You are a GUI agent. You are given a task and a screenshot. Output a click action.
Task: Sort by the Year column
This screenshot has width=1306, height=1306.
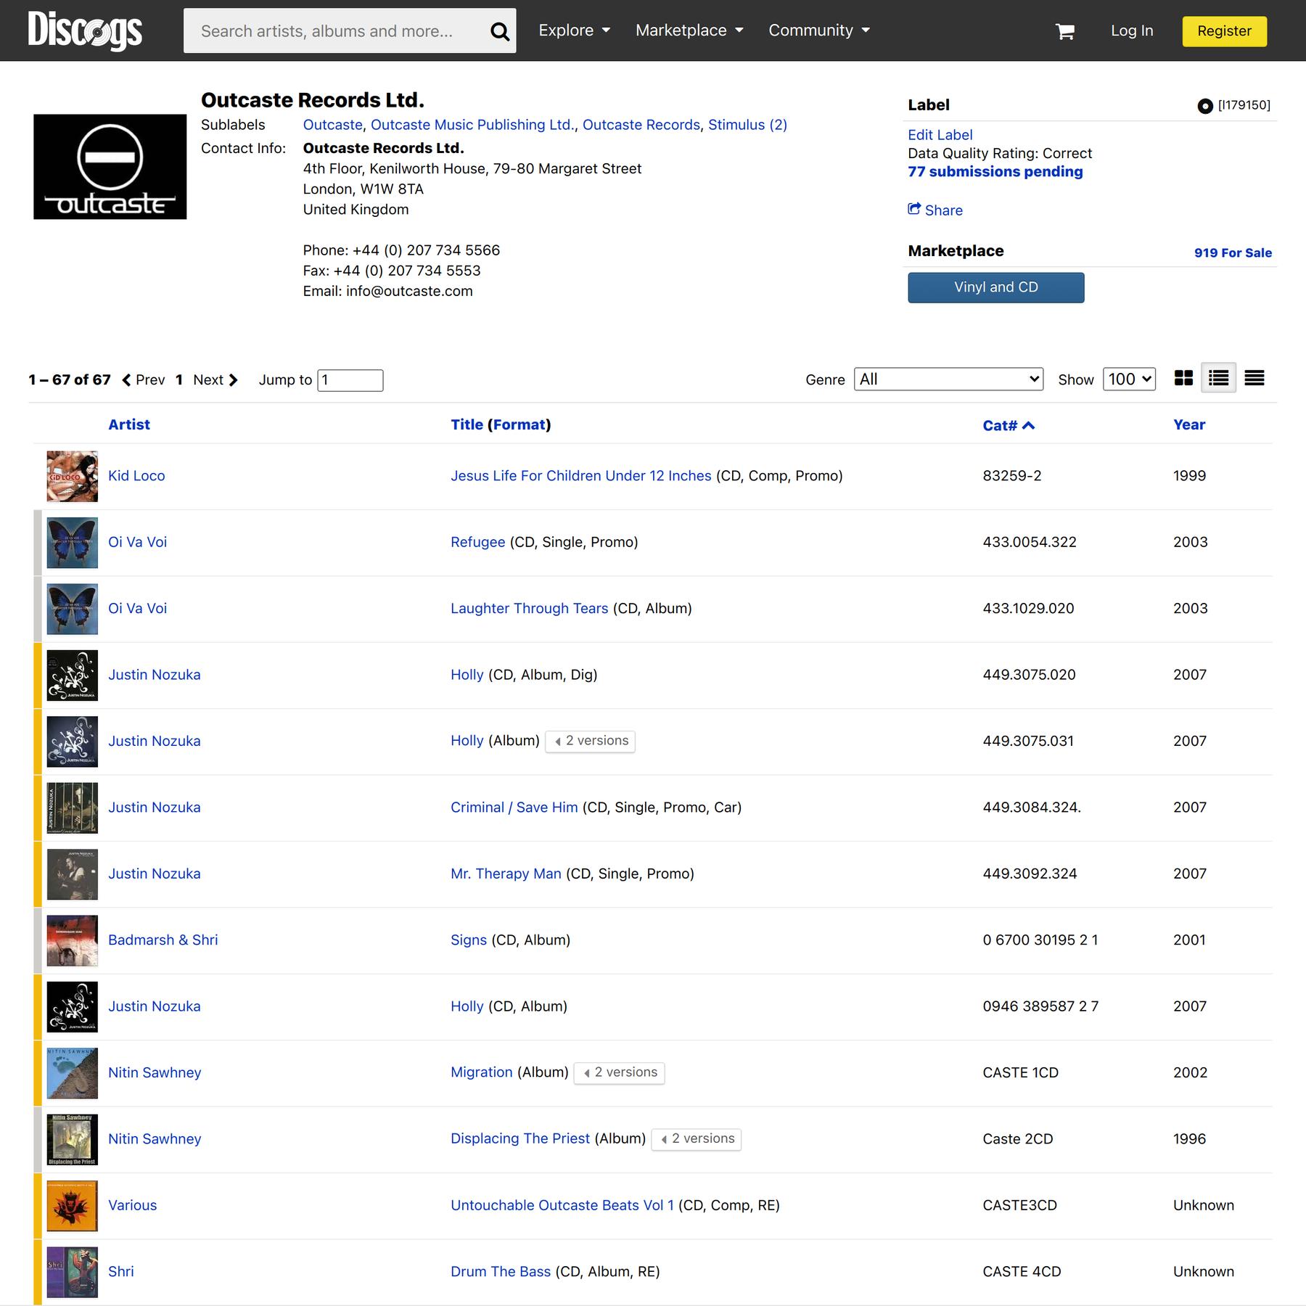point(1189,424)
